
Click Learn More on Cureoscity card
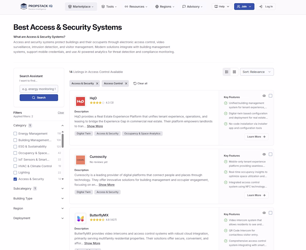tap(256, 195)
